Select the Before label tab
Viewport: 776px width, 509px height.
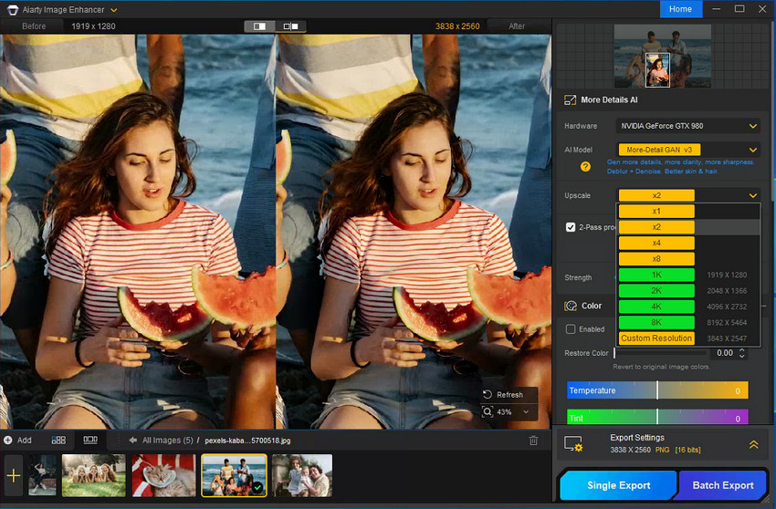[x=34, y=26]
